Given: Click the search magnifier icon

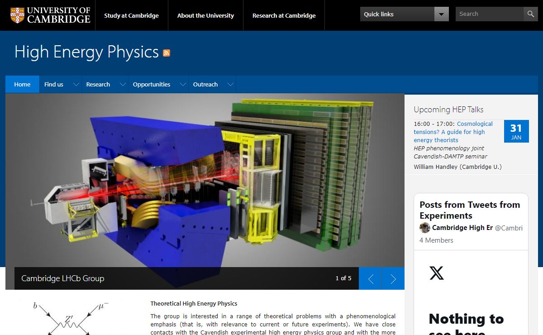Looking at the screenshot, I should (531, 14).
